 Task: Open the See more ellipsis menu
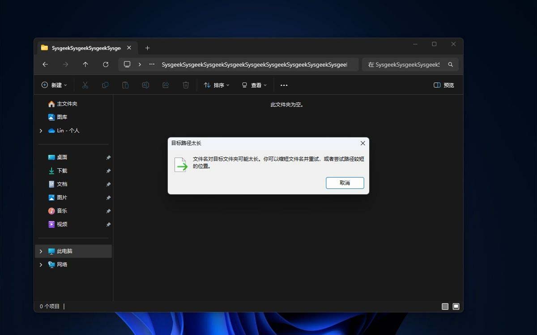pyautogui.click(x=284, y=85)
